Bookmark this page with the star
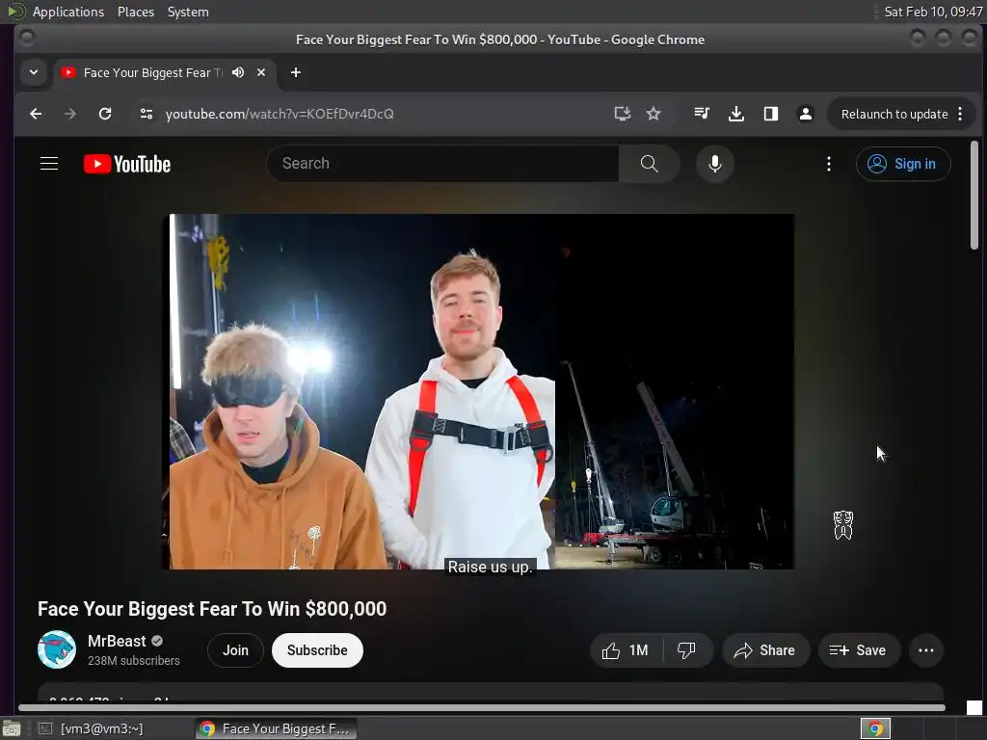 pos(654,114)
